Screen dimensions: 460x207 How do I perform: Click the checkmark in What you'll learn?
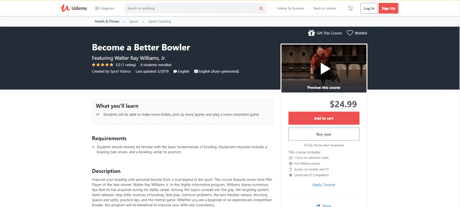(x=98, y=114)
